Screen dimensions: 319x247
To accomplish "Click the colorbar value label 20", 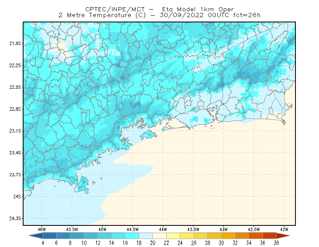I will coord(153,243).
